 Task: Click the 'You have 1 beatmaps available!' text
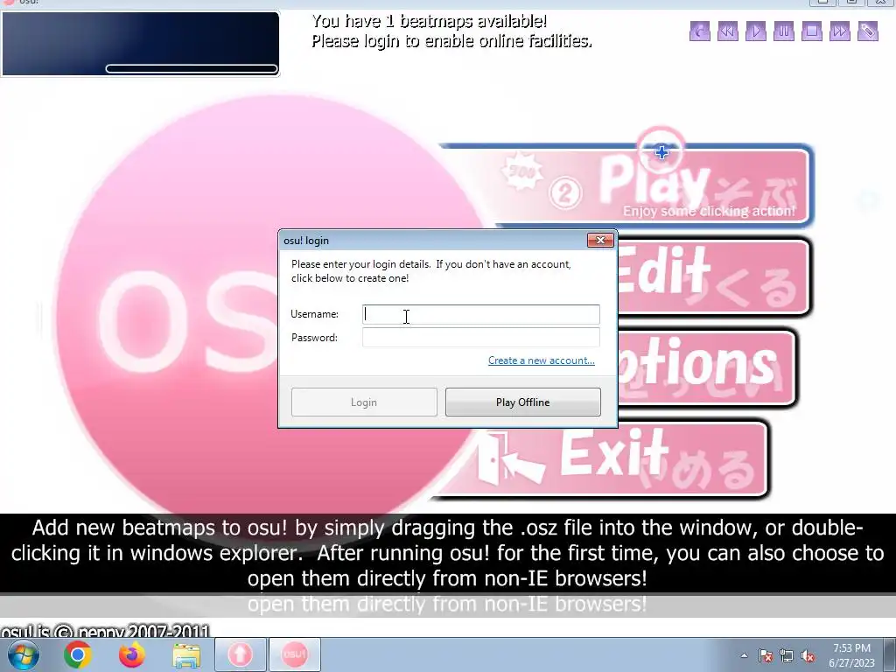pos(429,21)
